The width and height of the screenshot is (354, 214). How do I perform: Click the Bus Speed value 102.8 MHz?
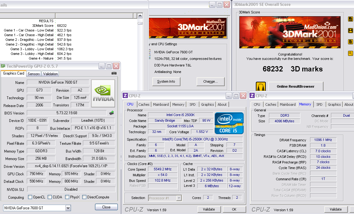(x=163, y=180)
